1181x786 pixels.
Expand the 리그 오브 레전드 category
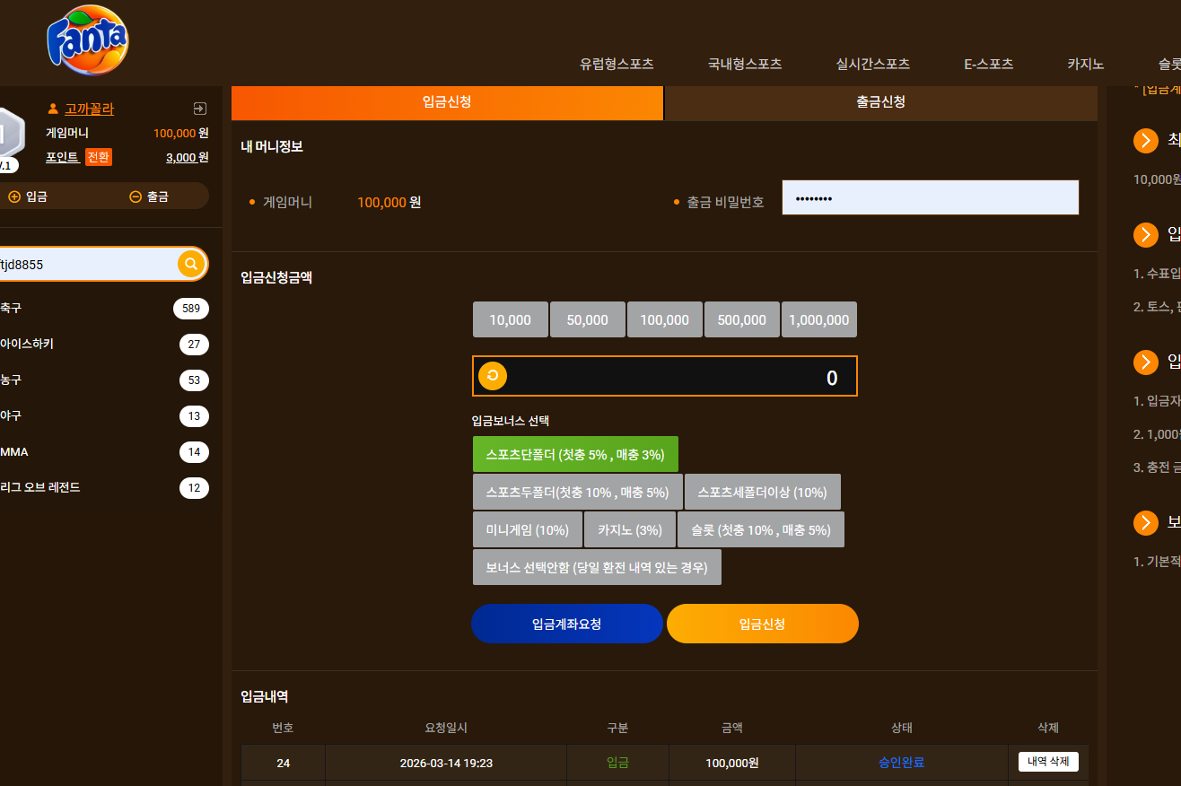(x=104, y=488)
